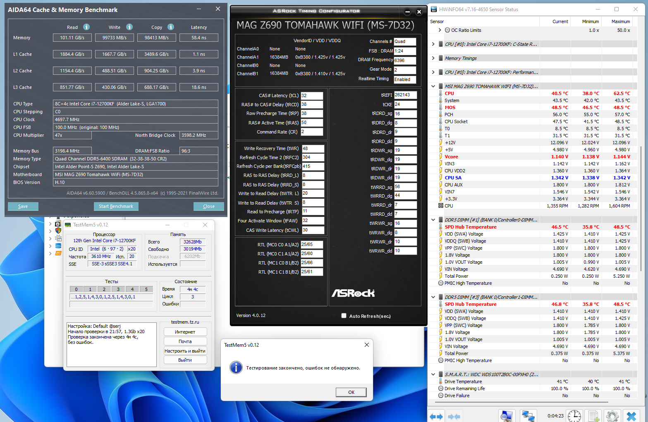The image size is (648, 422).
Task: Expand the Memory Timings sensor group
Action: tap(433, 58)
